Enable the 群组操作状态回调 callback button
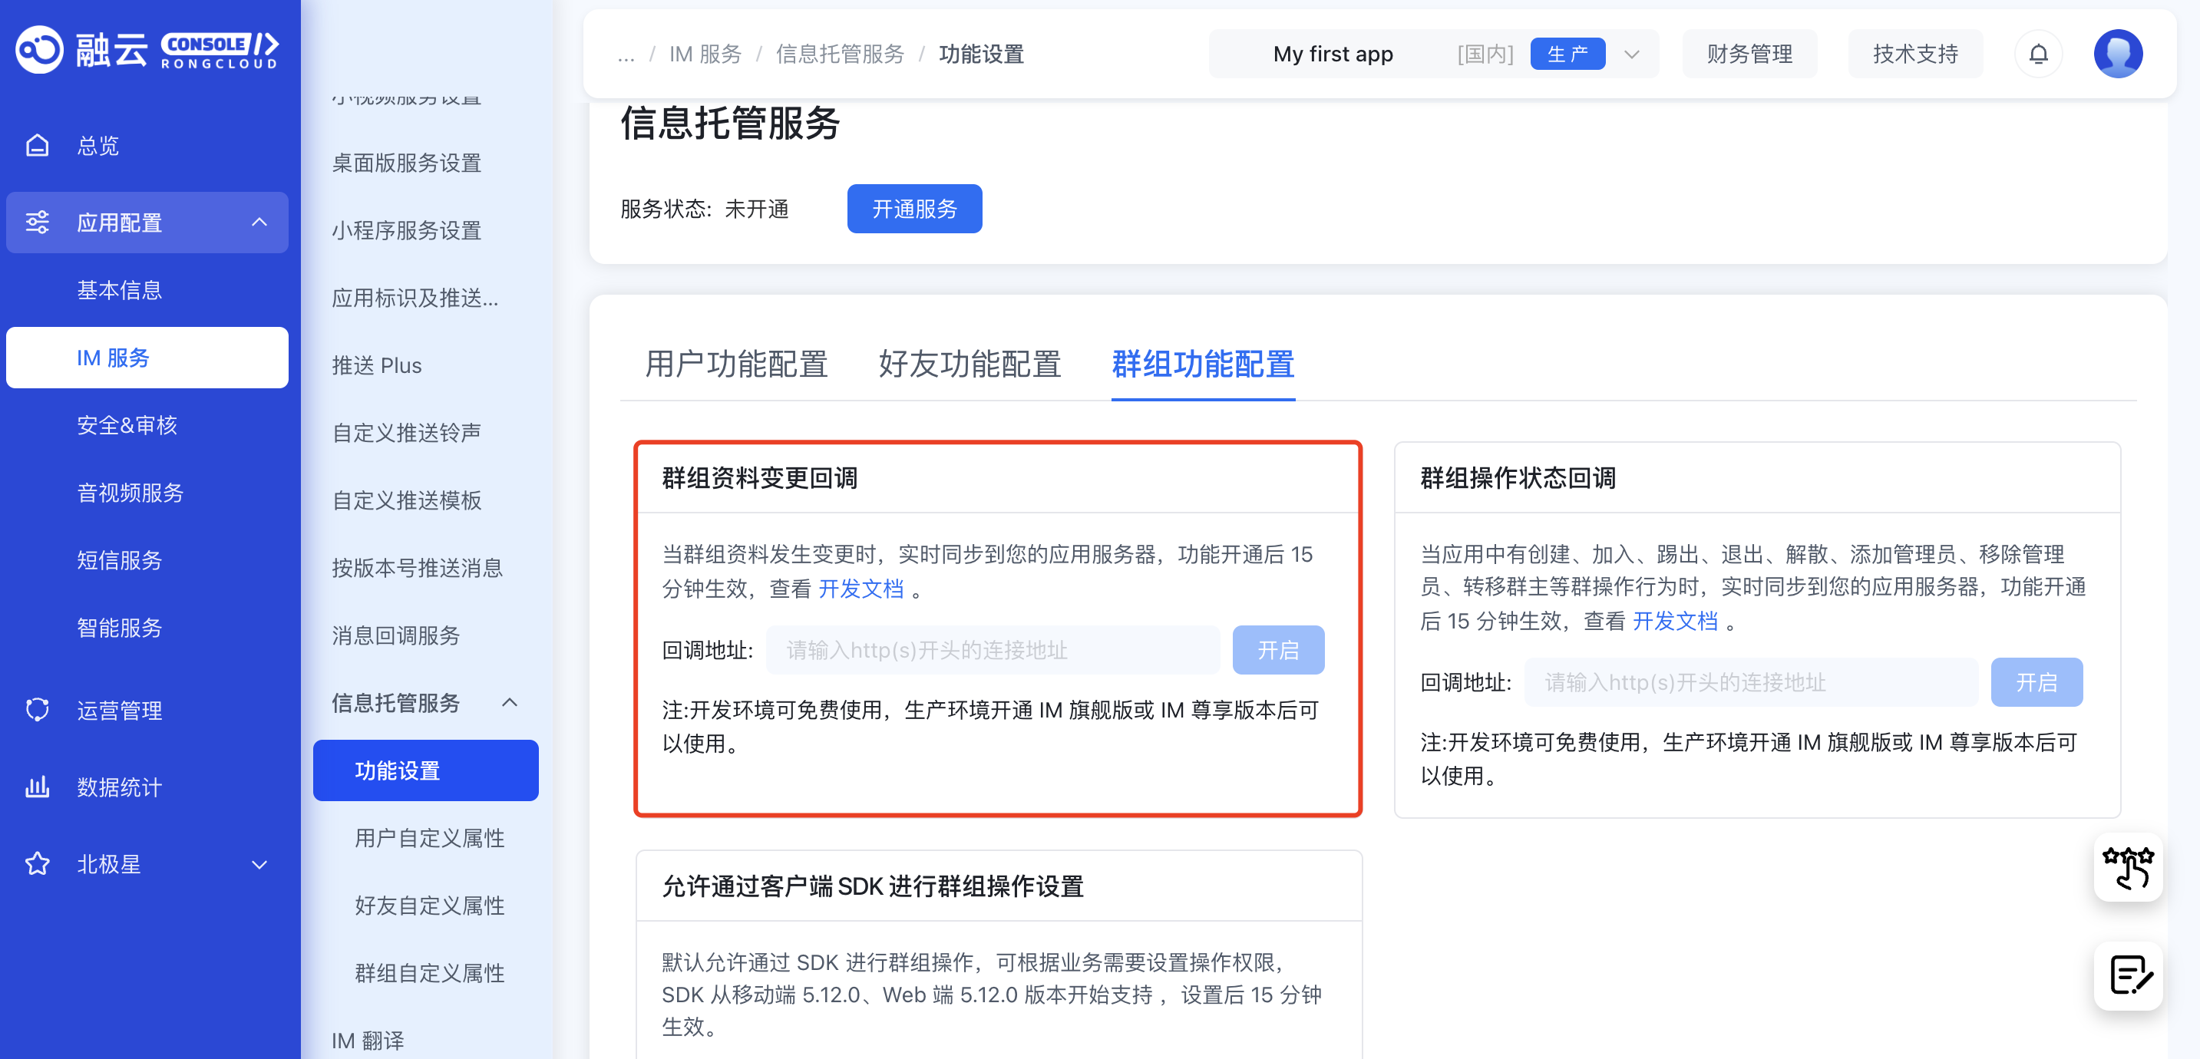Viewport: 2200px width, 1059px height. point(2036,682)
